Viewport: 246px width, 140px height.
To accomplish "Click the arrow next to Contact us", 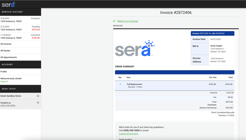I will click(38, 103).
